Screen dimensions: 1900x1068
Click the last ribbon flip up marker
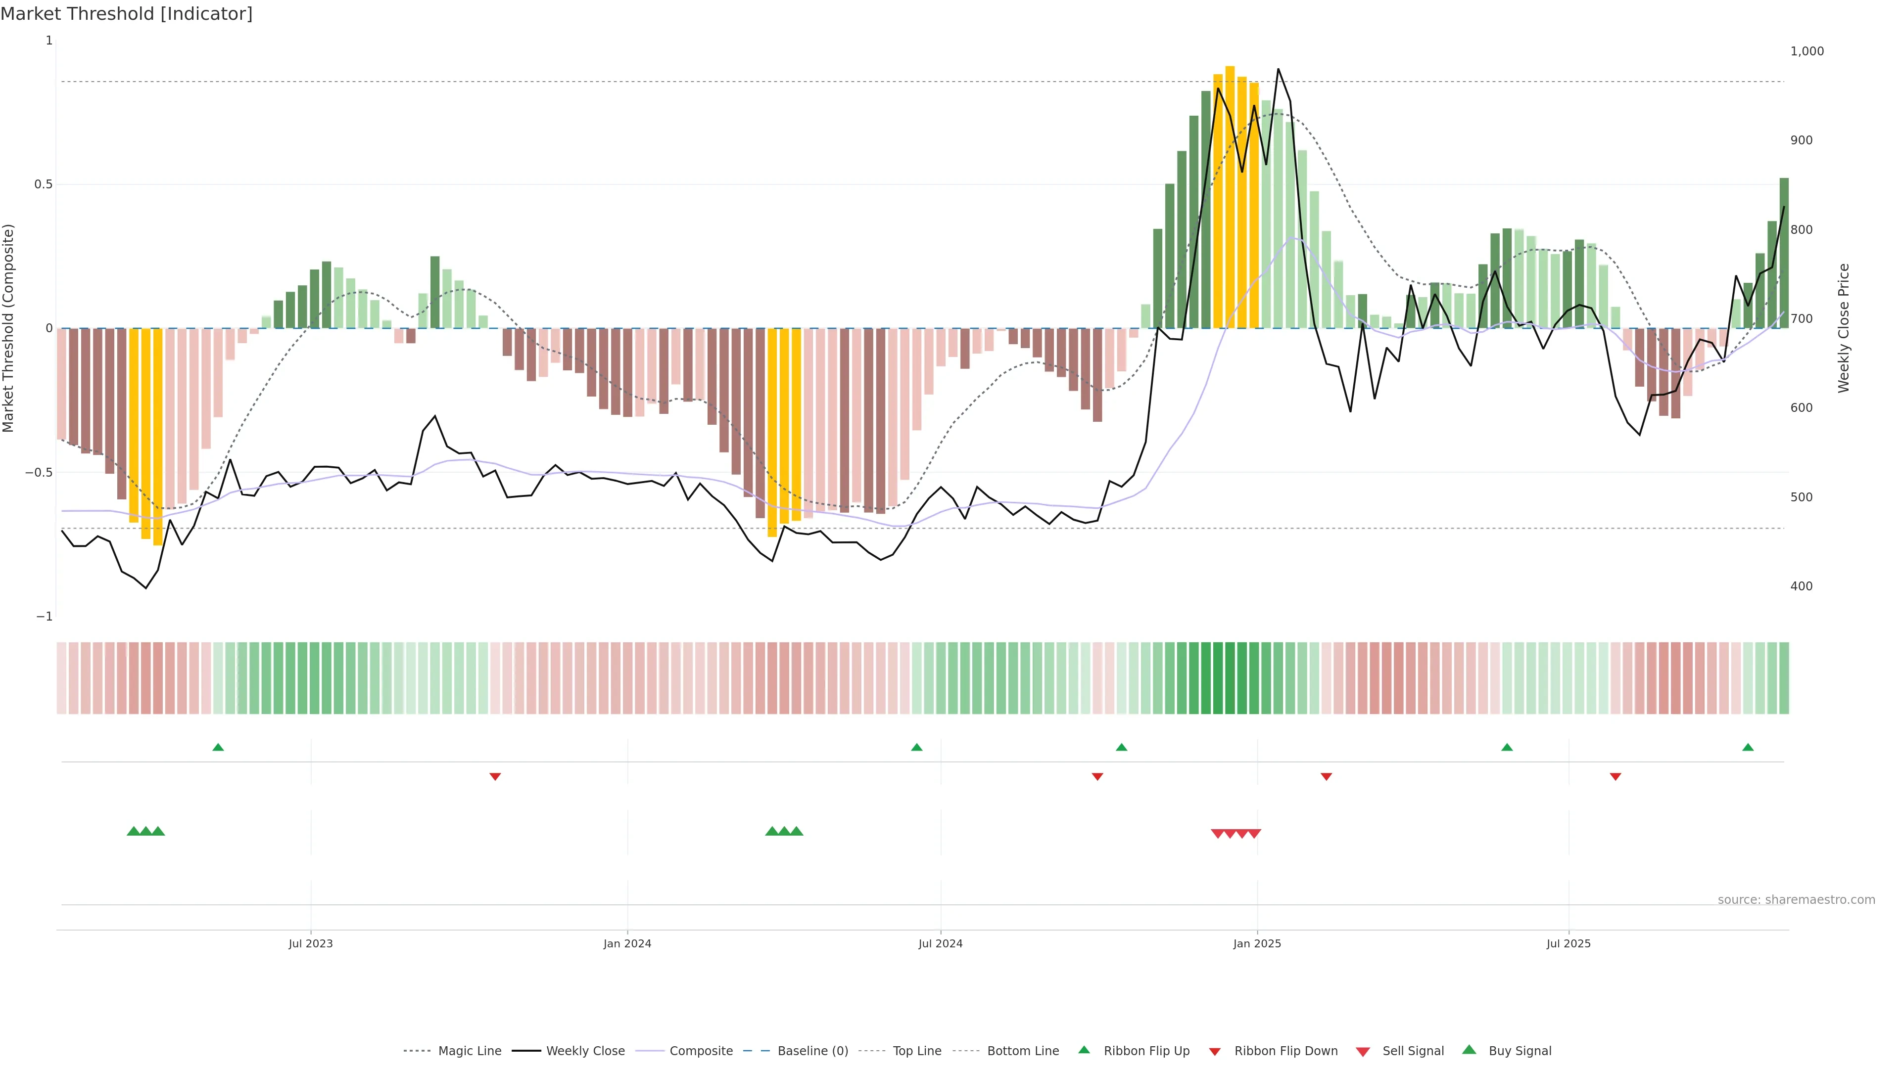pyautogui.click(x=1747, y=748)
